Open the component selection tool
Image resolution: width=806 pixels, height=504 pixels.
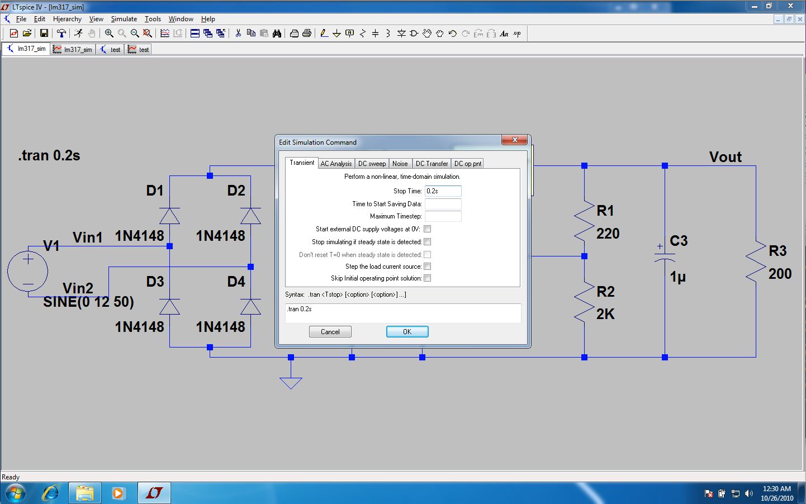coord(414,34)
